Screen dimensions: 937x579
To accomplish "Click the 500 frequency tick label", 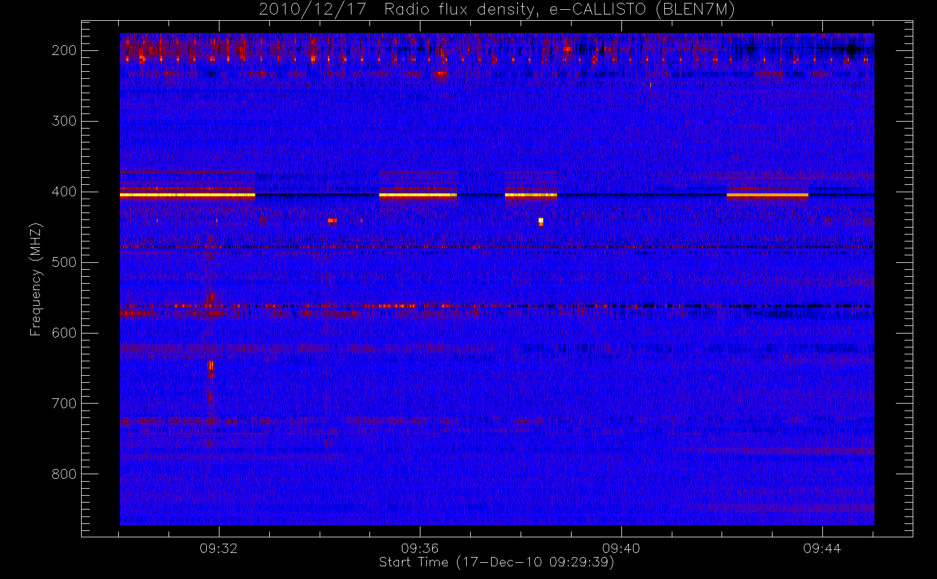I will [64, 262].
